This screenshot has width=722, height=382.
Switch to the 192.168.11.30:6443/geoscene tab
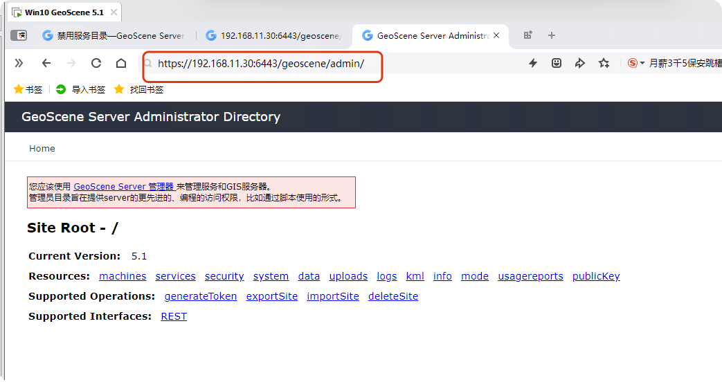click(x=274, y=35)
